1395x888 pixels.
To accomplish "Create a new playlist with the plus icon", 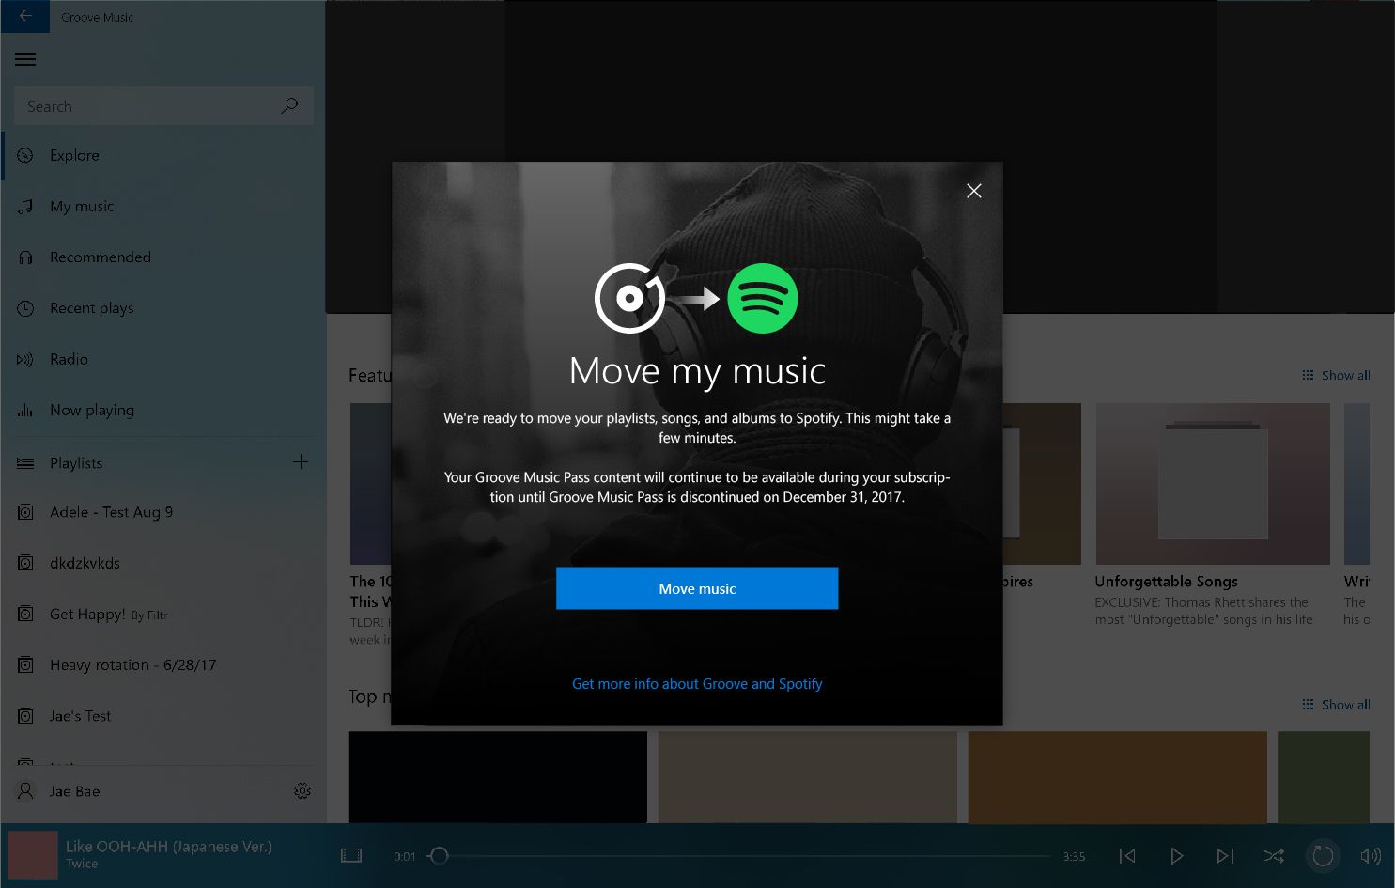I will 300,461.
